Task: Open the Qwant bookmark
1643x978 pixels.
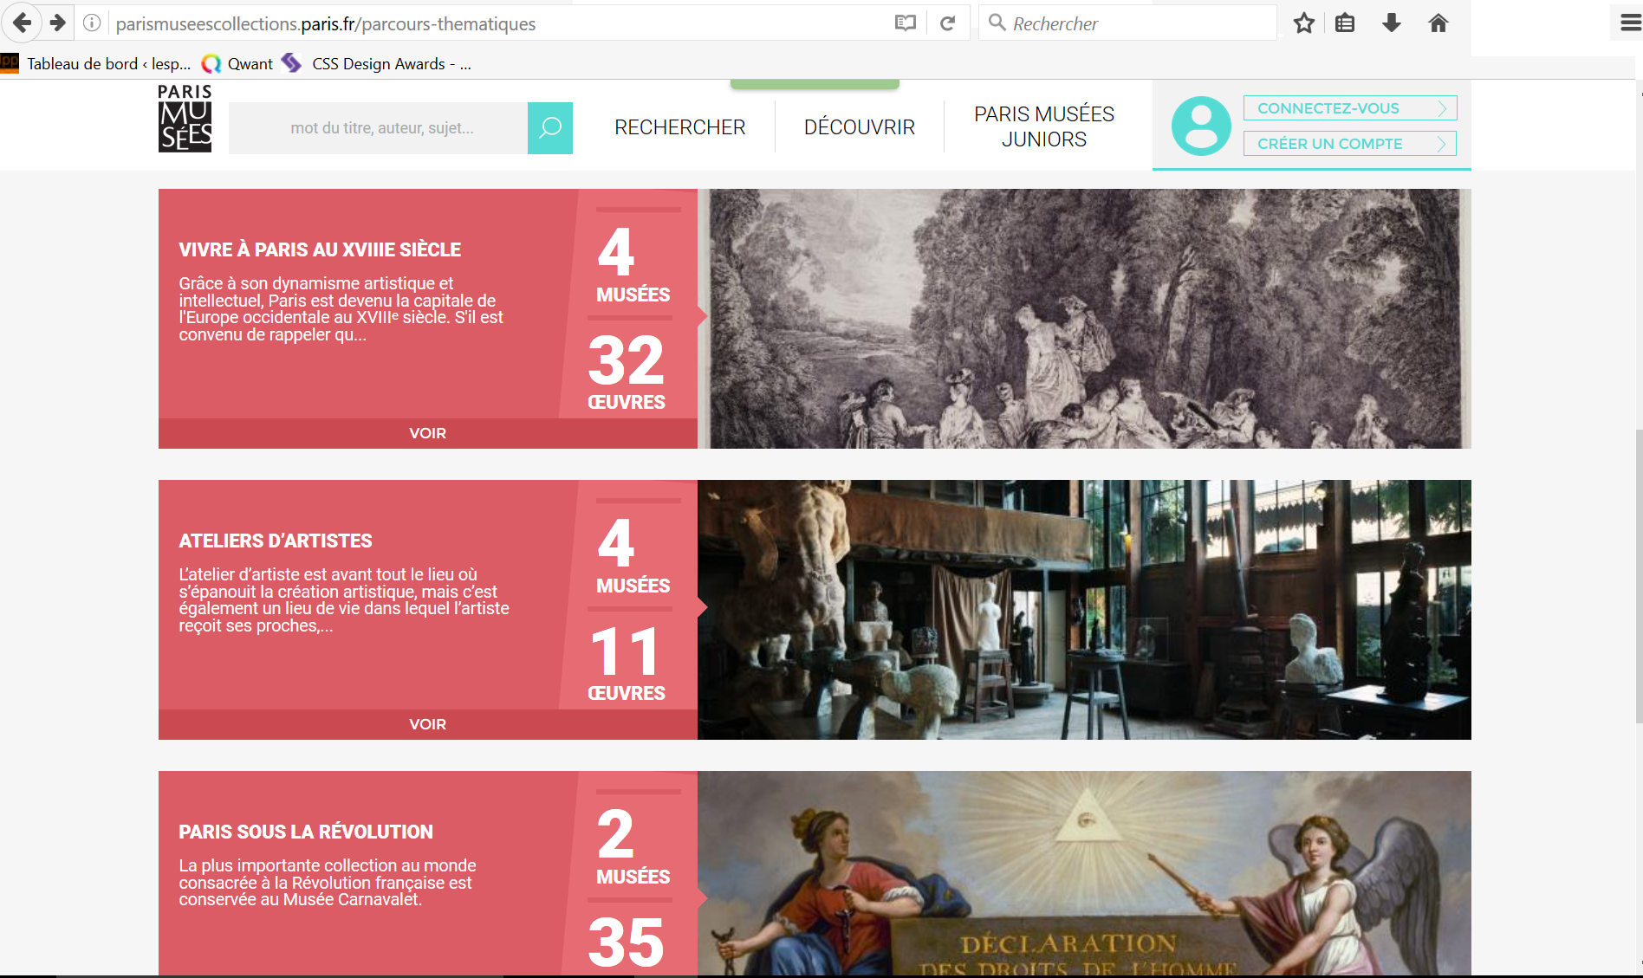Action: [x=237, y=63]
